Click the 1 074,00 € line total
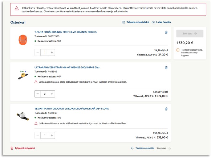 [x=161, y=96]
